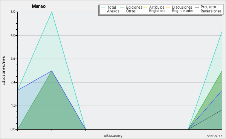The height and width of the screenshot is (139, 226).
Task: Click the 'Reg. de adm.' legend label
Action: [x=183, y=11]
